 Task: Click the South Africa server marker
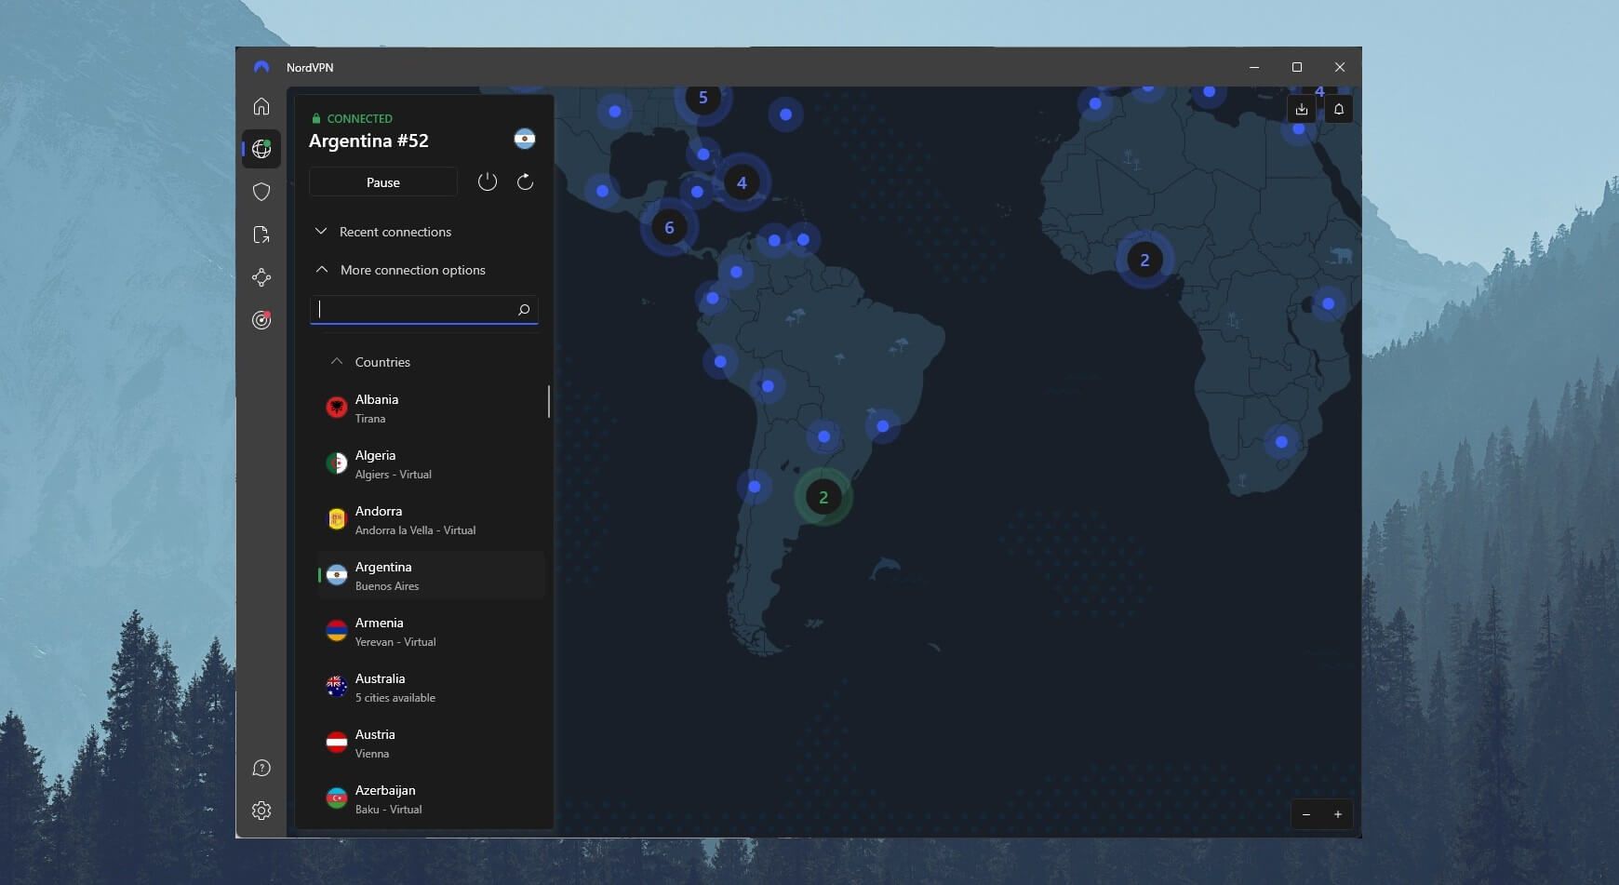click(1281, 442)
